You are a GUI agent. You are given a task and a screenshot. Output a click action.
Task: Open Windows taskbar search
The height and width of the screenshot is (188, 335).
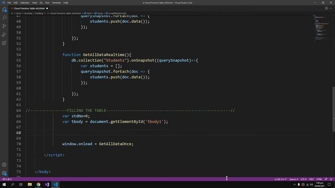click(13, 184)
